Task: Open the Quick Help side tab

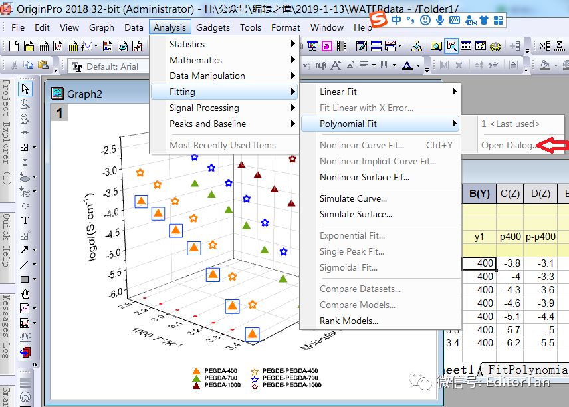Action: point(7,247)
